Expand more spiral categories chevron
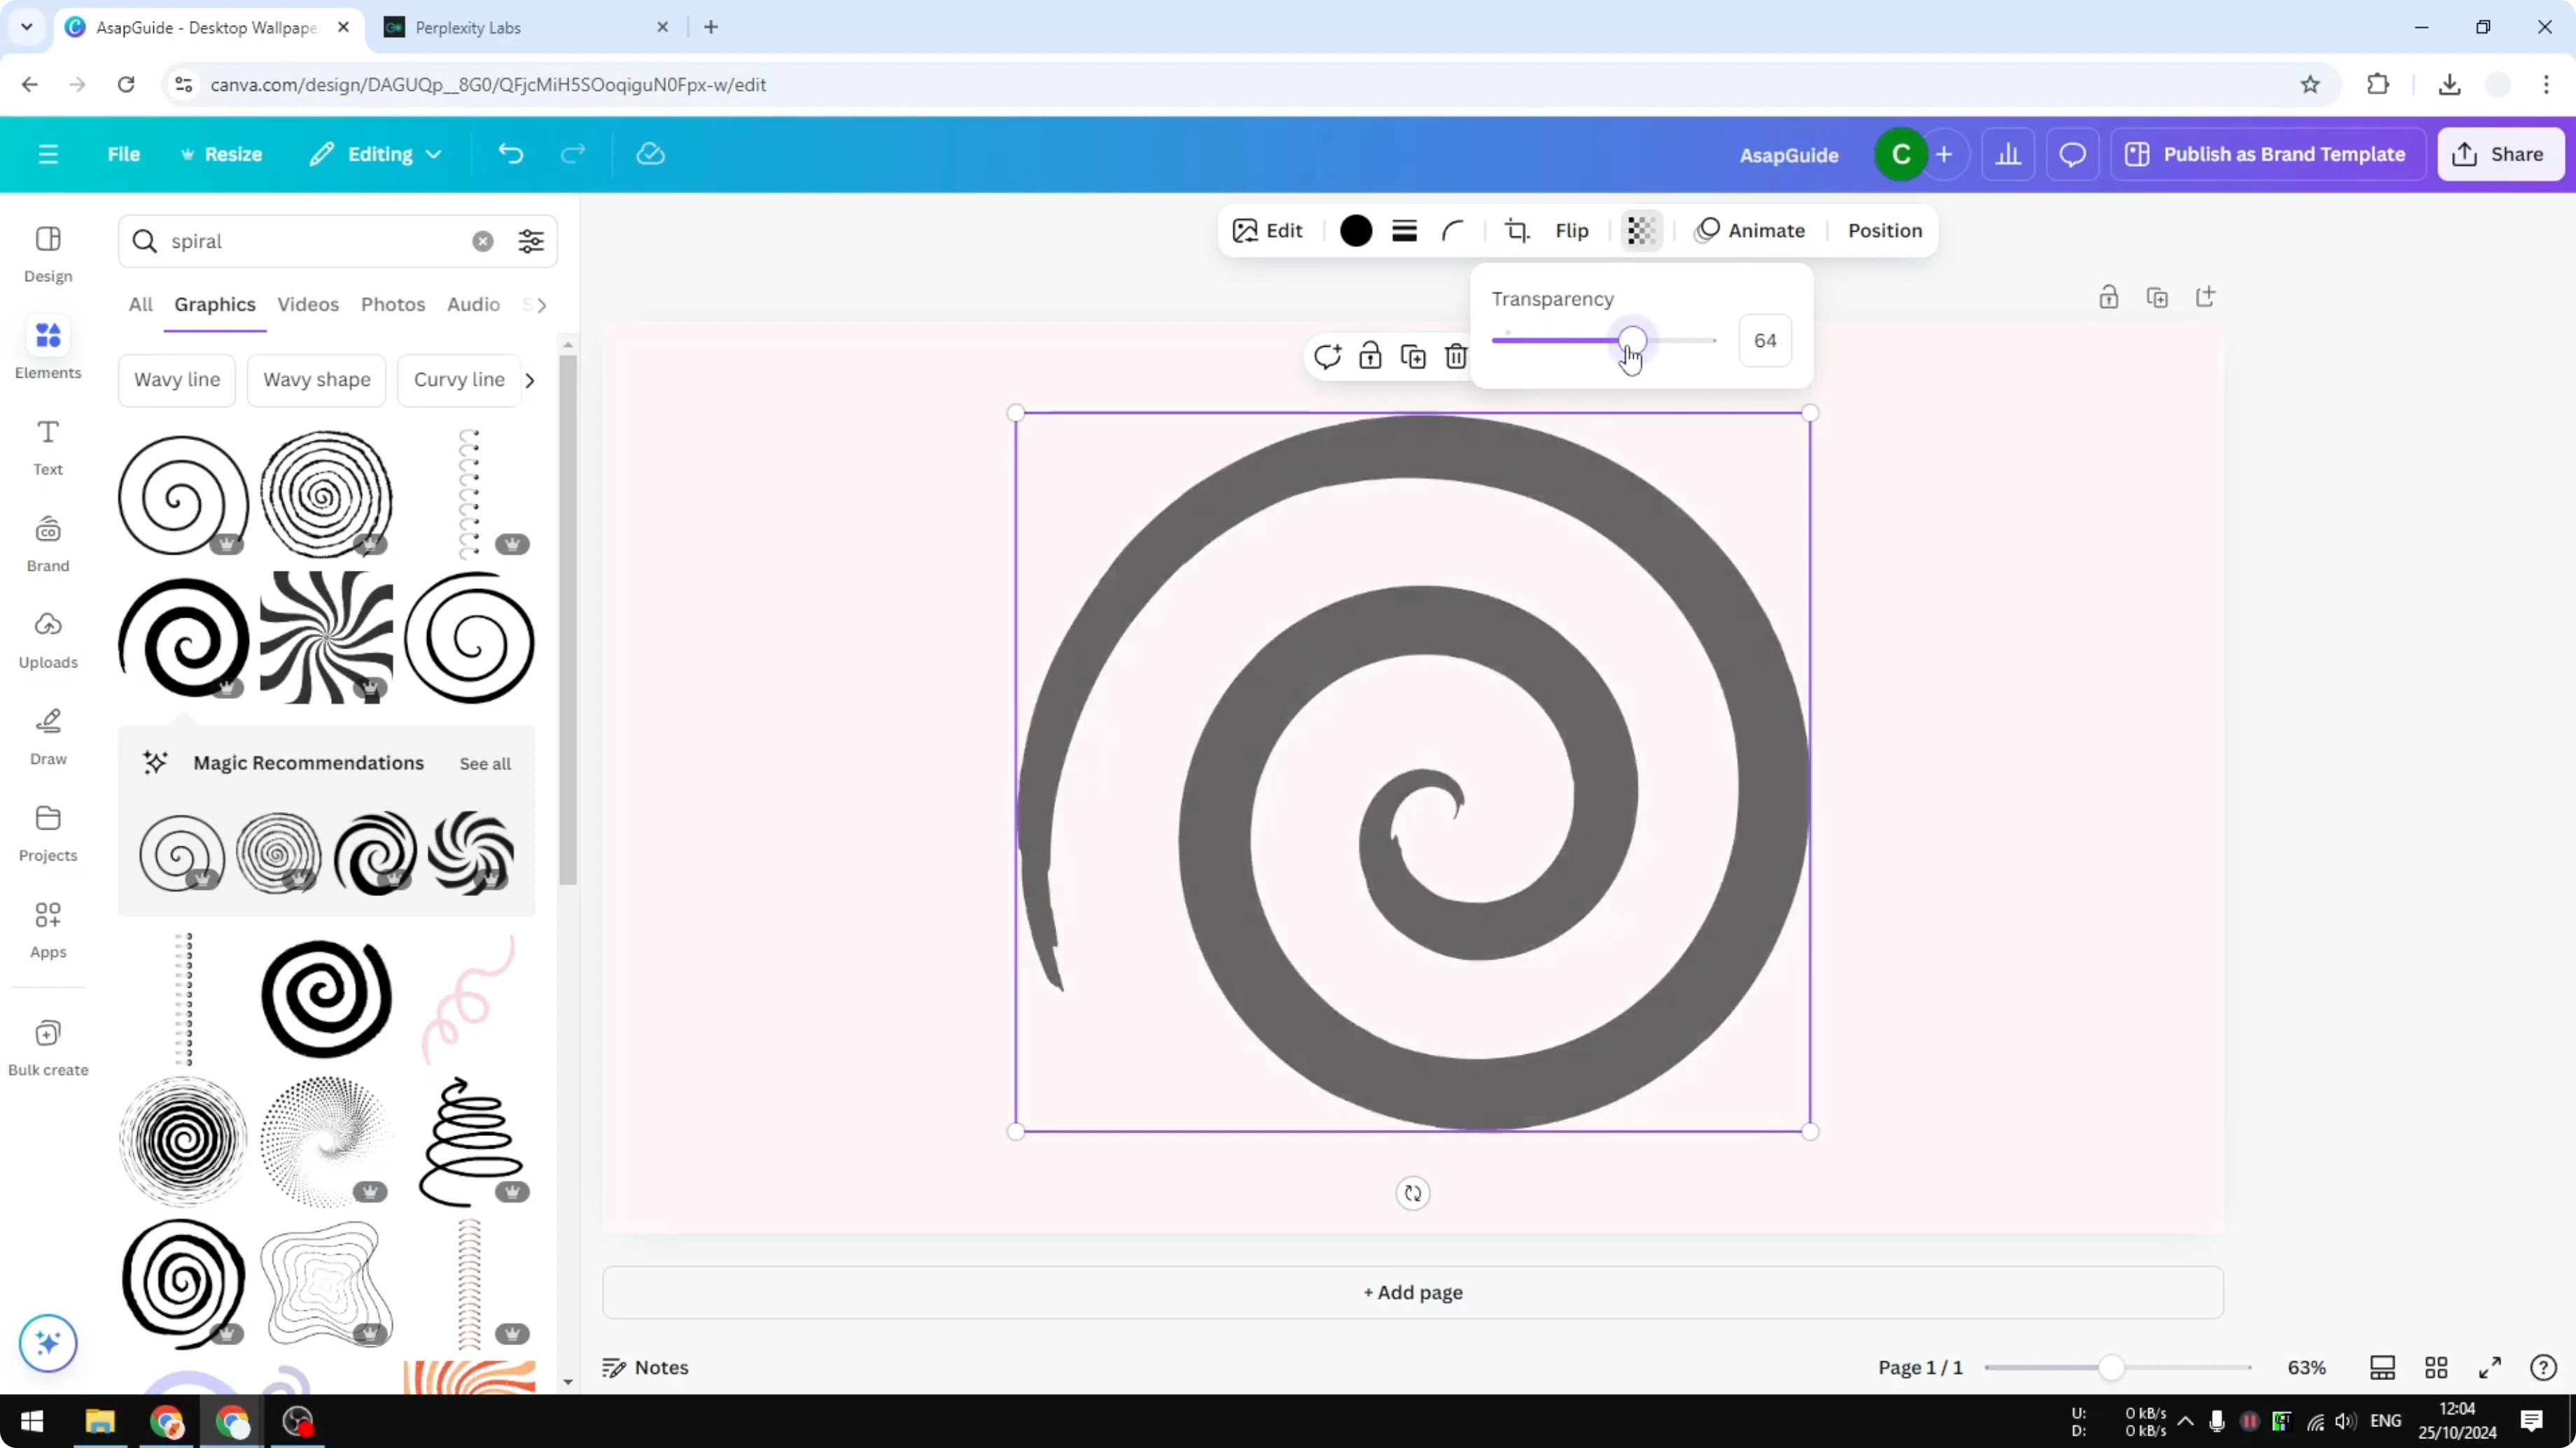Image resolution: width=2576 pixels, height=1448 pixels. point(530,380)
